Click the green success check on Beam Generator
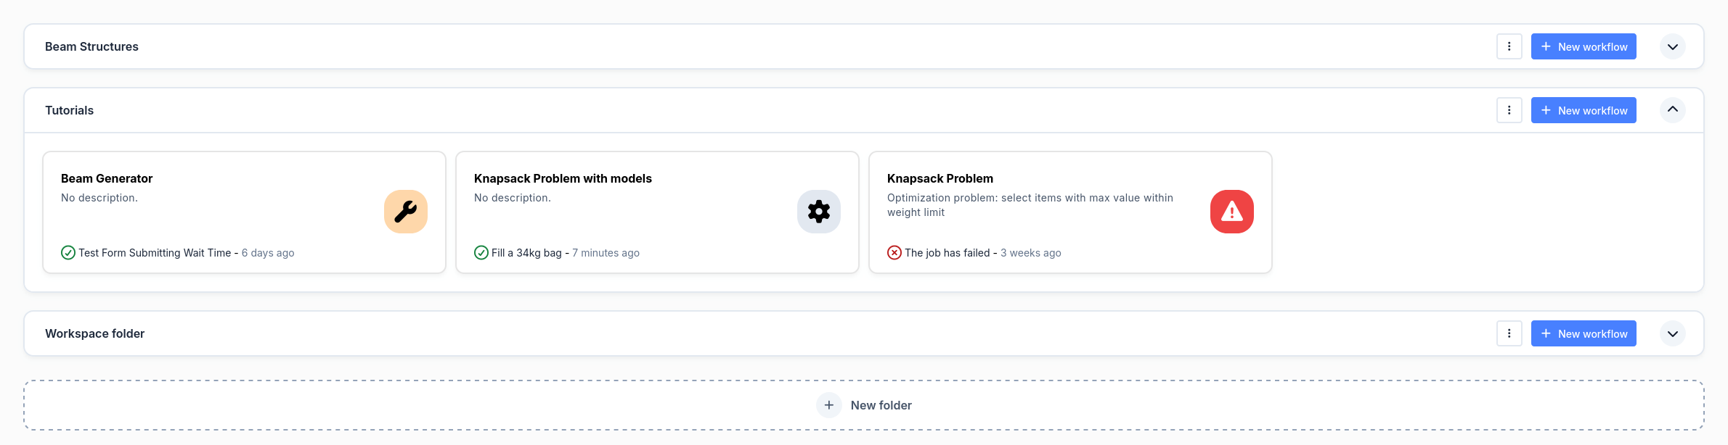The width and height of the screenshot is (1728, 445). pos(68,253)
